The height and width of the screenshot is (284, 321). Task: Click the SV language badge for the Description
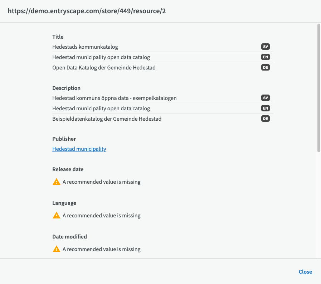tap(265, 98)
